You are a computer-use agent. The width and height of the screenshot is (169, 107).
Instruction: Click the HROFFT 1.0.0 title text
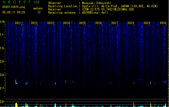point(21,2)
